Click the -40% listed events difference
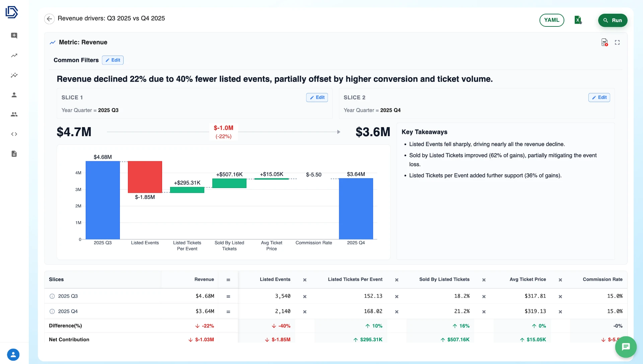Image resolution: width=643 pixels, height=364 pixels. pyautogui.click(x=281, y=326)
